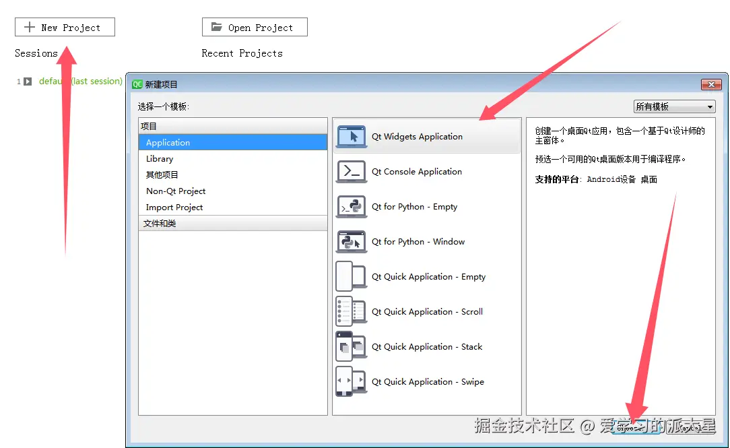Select the 其他项目 category
This screenshot has height=448, width=730.
[233, 174]
